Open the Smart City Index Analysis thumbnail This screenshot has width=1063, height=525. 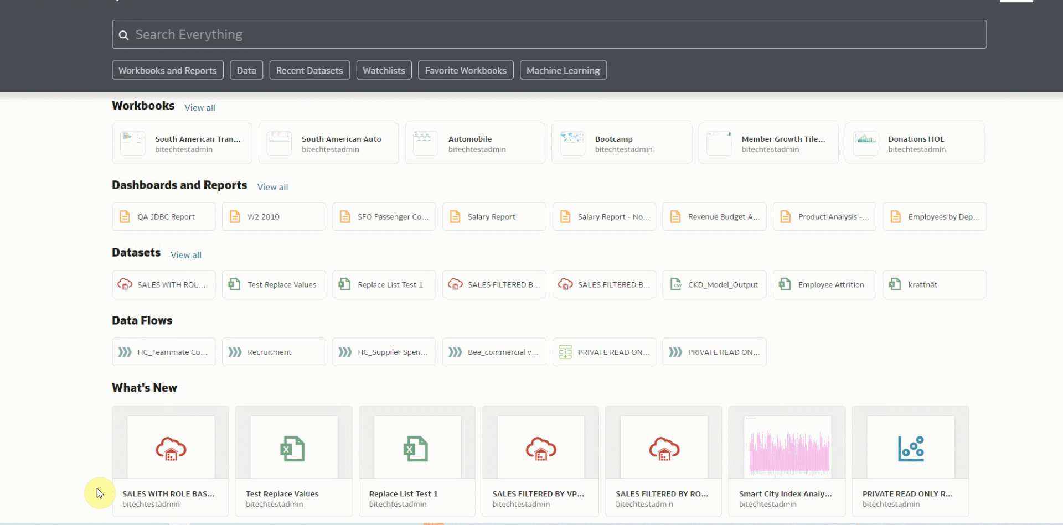(x=786, y=446)
